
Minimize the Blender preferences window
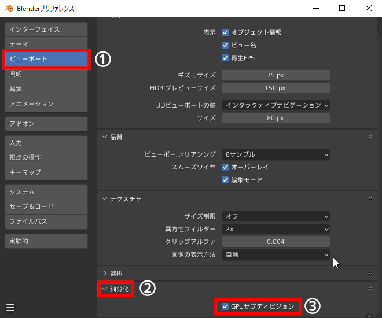[316, 8]
